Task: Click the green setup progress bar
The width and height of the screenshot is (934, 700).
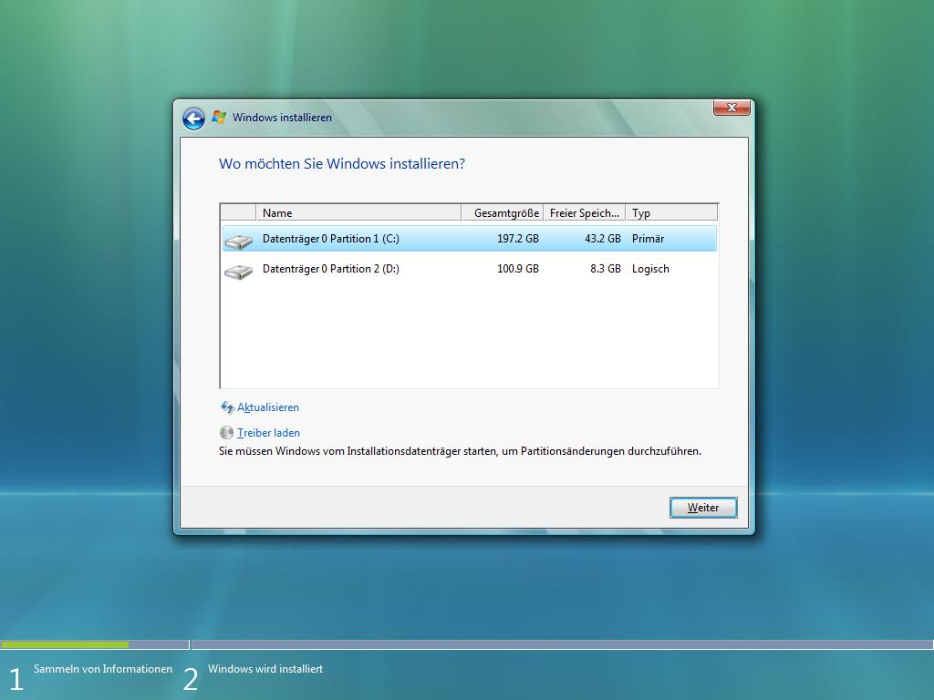Action: pyautogui.click(x=65, y=644)
